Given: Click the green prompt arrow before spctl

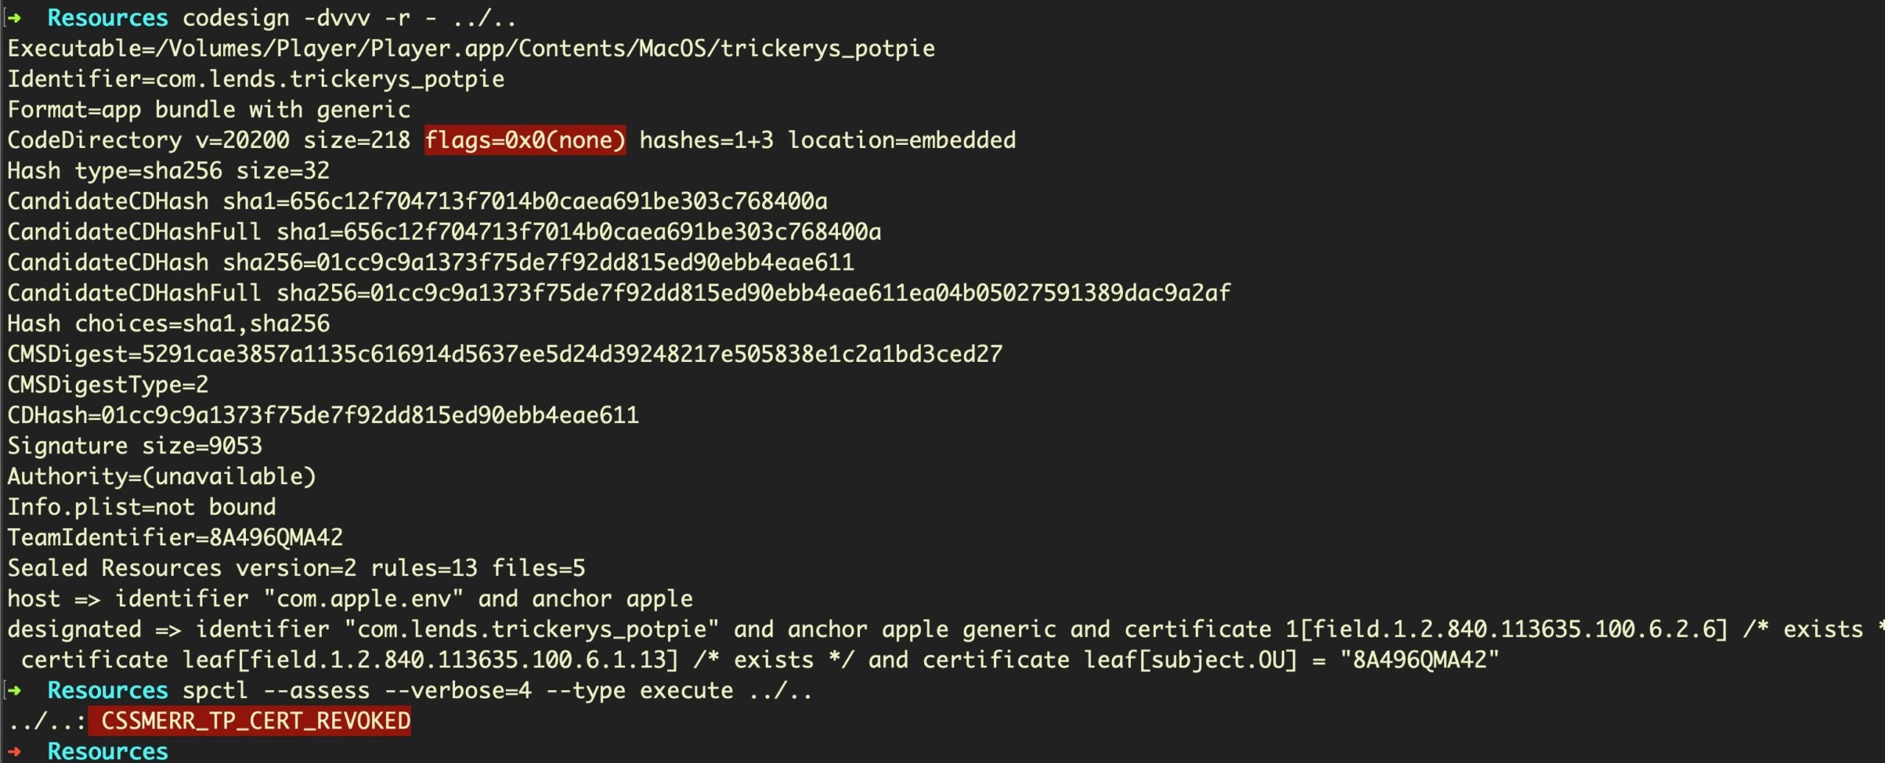Looking at the screenshot, I should (15, 690).
